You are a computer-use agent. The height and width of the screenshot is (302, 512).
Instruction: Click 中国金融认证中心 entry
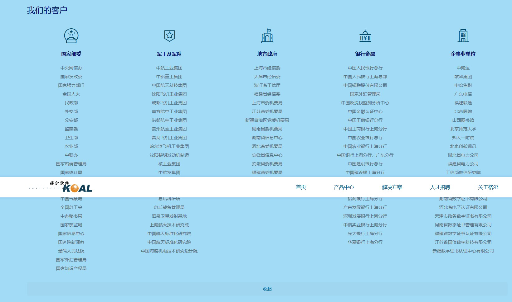tap(365, 111)
